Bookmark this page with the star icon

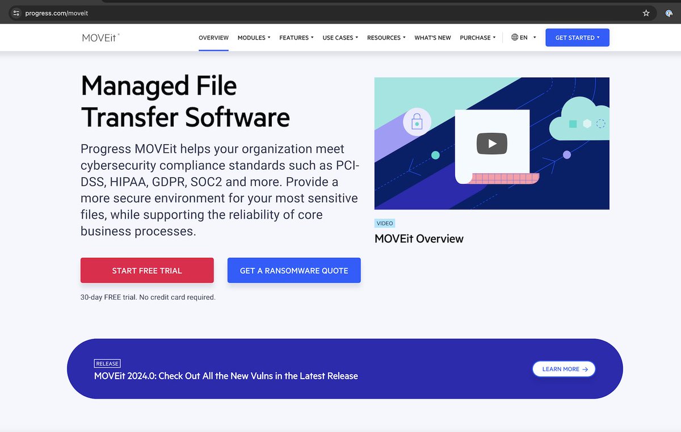pos(646,13)
